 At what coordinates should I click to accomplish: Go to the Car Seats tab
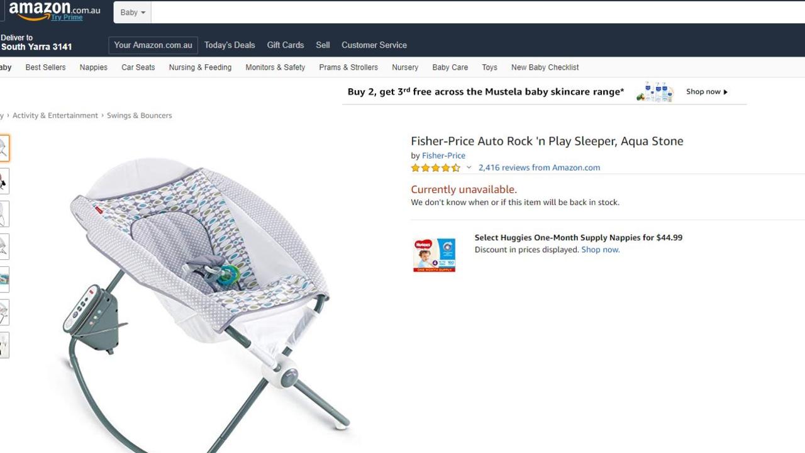pyautogui.click(x=138, y=67)
